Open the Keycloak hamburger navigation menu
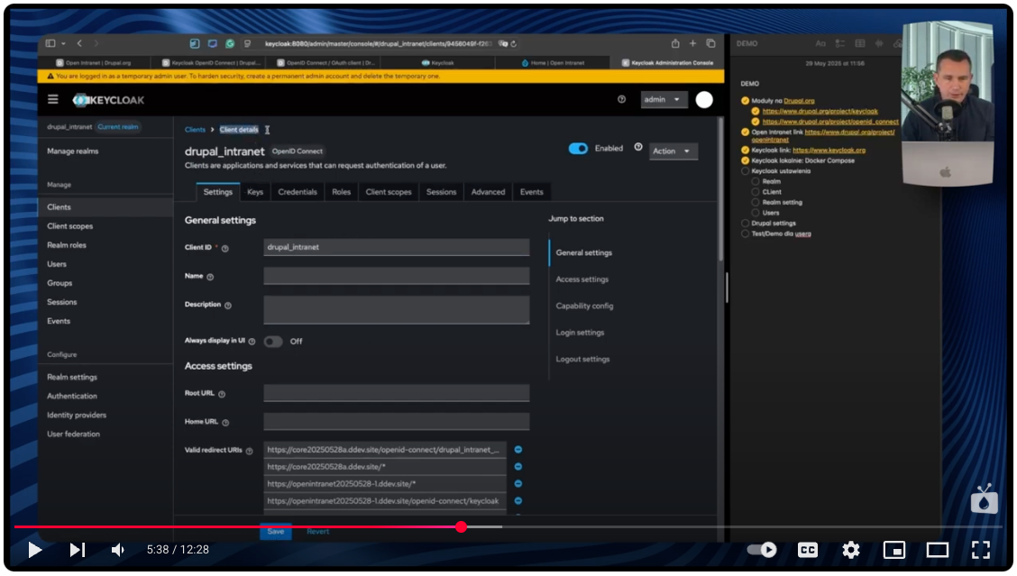 pos(52,99)
